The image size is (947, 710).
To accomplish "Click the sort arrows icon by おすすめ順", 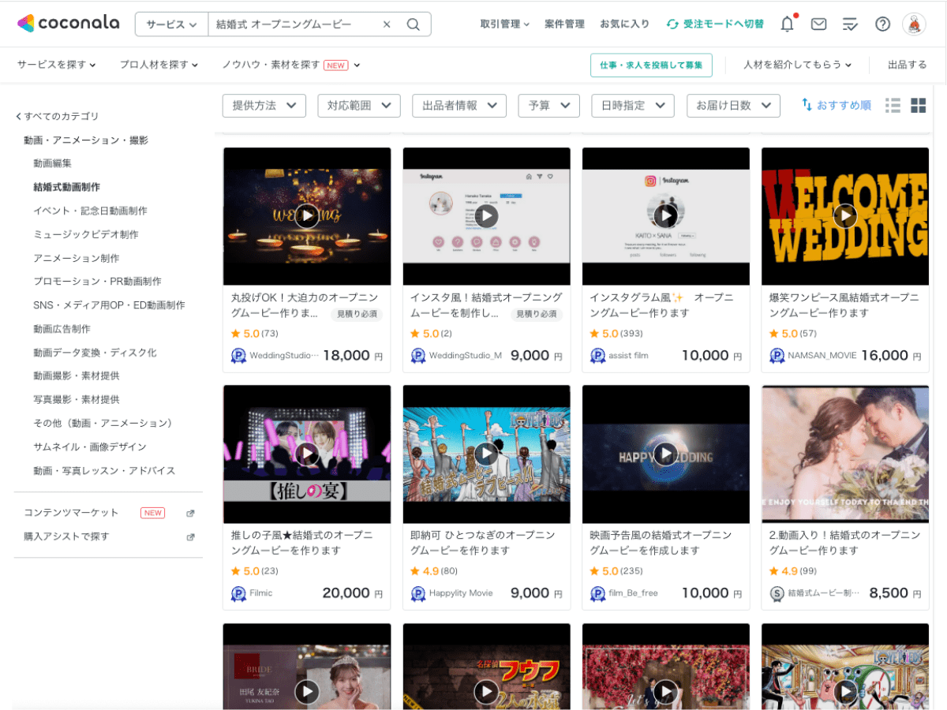I will (807, 105).
